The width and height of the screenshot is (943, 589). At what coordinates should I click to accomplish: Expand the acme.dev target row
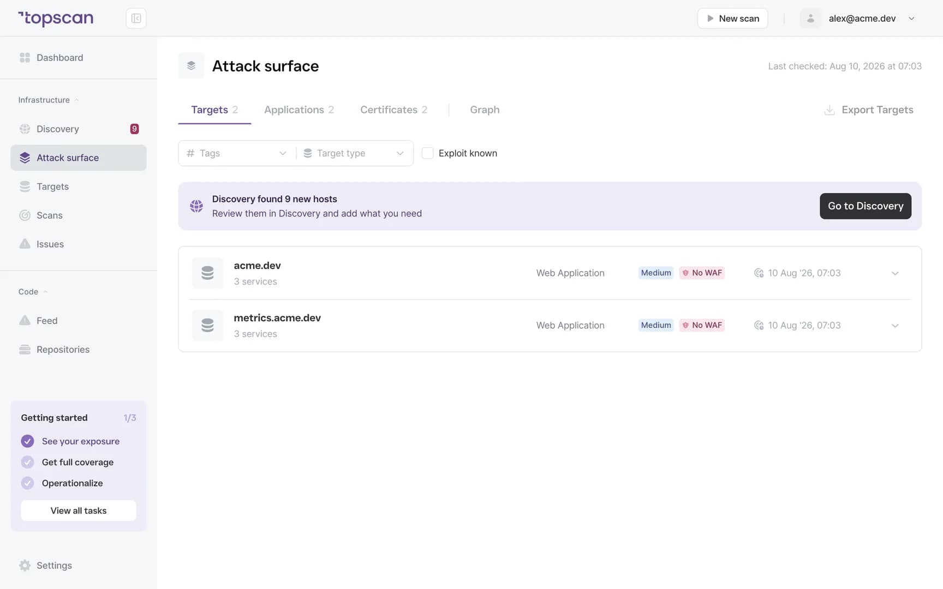tap(895, 273)
